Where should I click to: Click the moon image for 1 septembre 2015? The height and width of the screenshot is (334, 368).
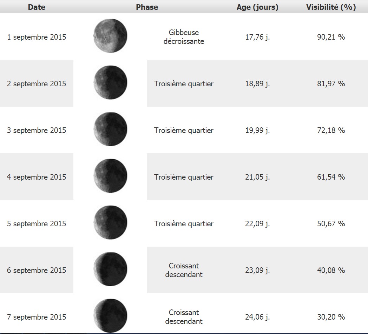(x=110, y=36)
